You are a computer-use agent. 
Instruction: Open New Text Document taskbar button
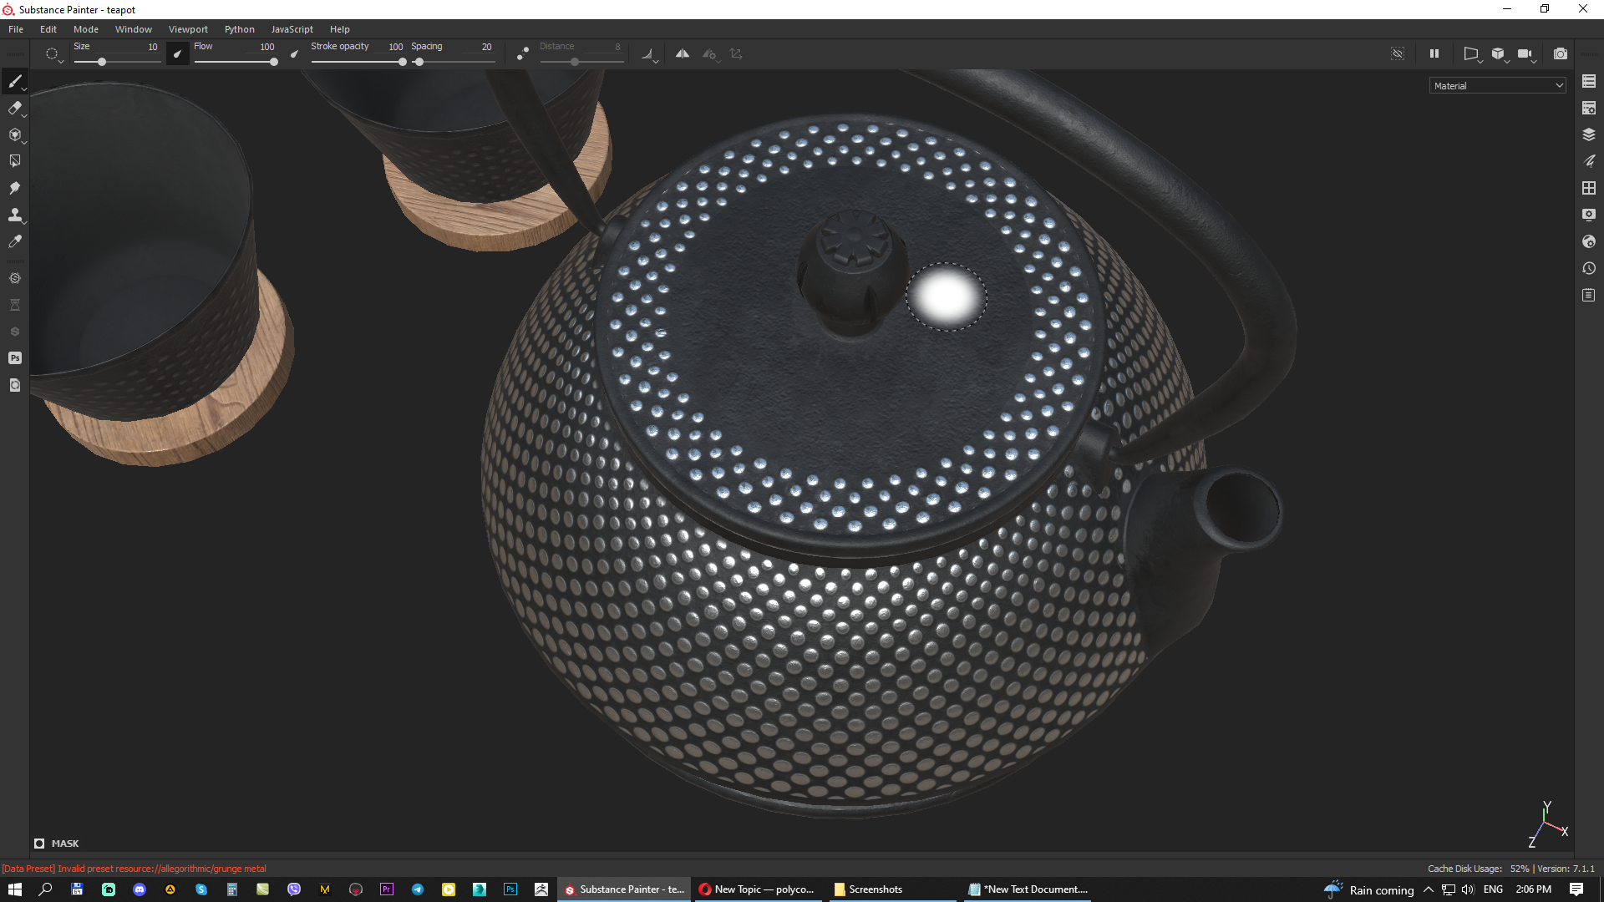pyautogui.click(x=1027, y=889)
